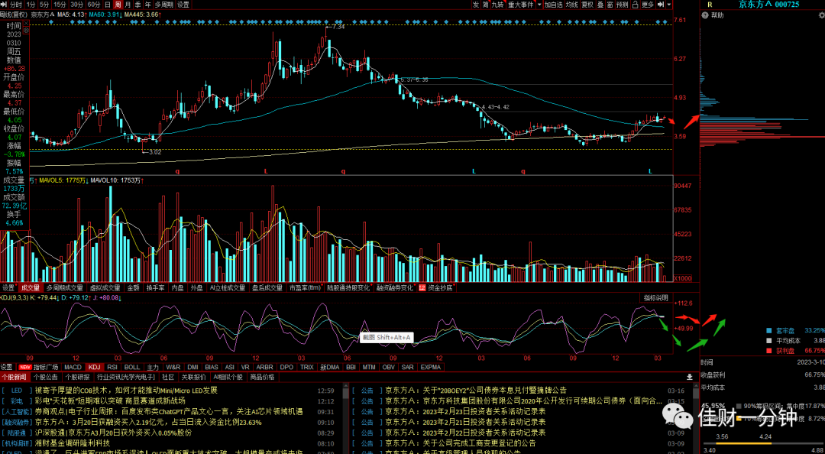Click the collapse arrow icon at top-left
Viewport: 825px width, 454px height.
coord(4,5)
